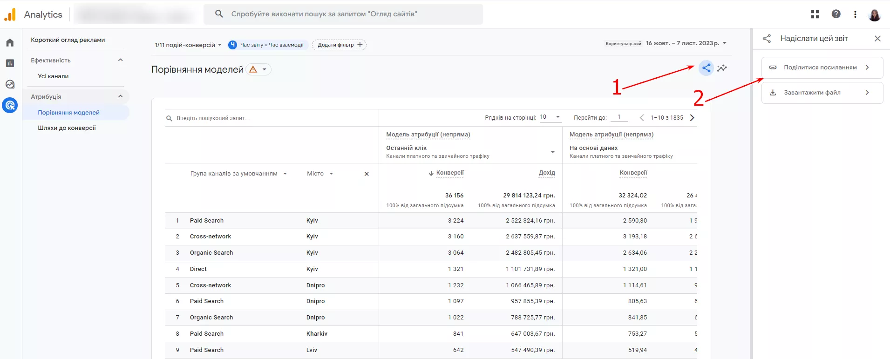
Task: Open the Reports bar chart icon
Action: pyautogui.click(x=10, y=63)
